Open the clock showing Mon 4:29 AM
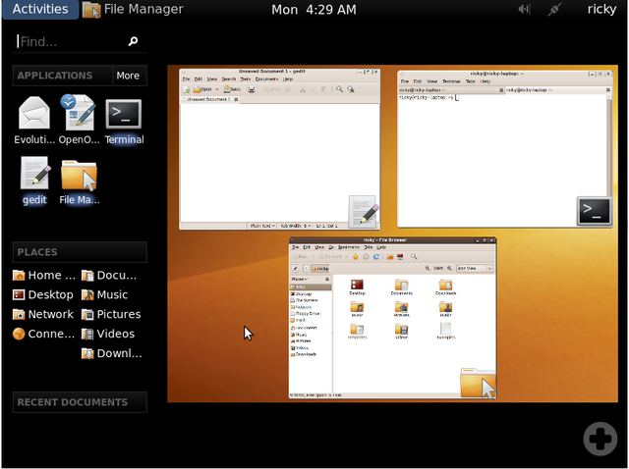This screenshot has width=629, height=469. [314, 9]
